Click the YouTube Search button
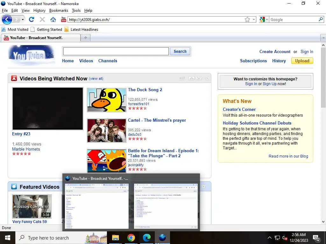This screenshot has height=244, width=326. [x=180, y=51]
